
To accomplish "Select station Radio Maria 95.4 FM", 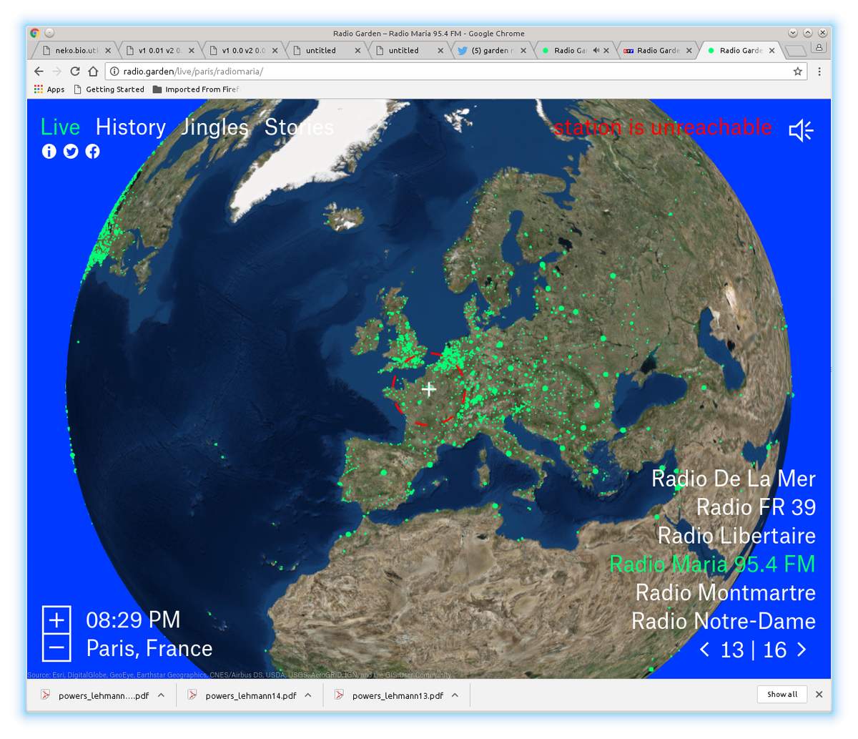I will [x=712, y=564].
